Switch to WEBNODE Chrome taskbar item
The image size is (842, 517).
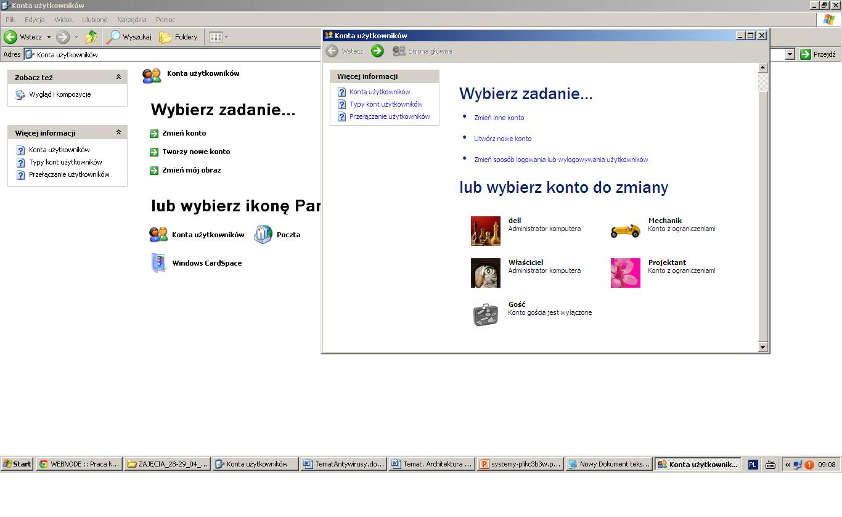coord(80,464)
